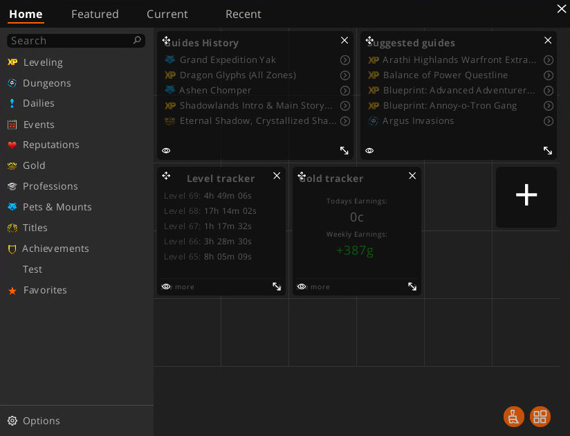
Task: Open the Dungeons category in sidebar
Action: (x=39, y=83)
